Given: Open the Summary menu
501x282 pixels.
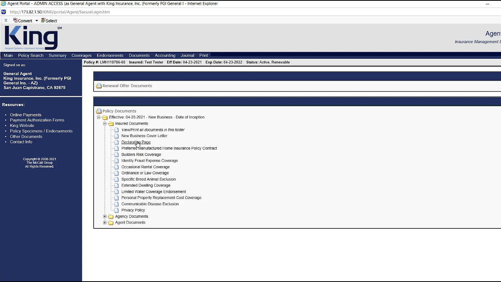Looking at the screenshot, I should 58,55.
